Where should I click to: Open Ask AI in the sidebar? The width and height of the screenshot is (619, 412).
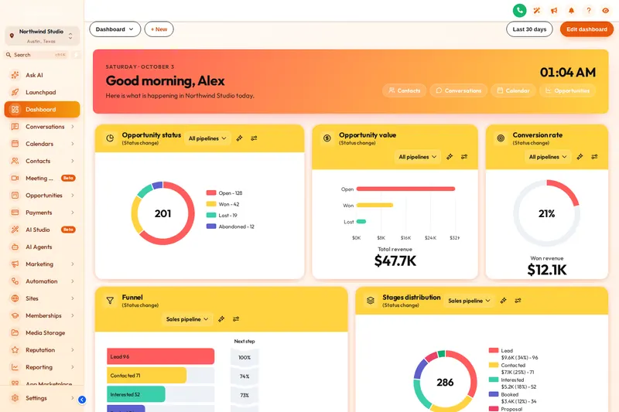point(42,75)
